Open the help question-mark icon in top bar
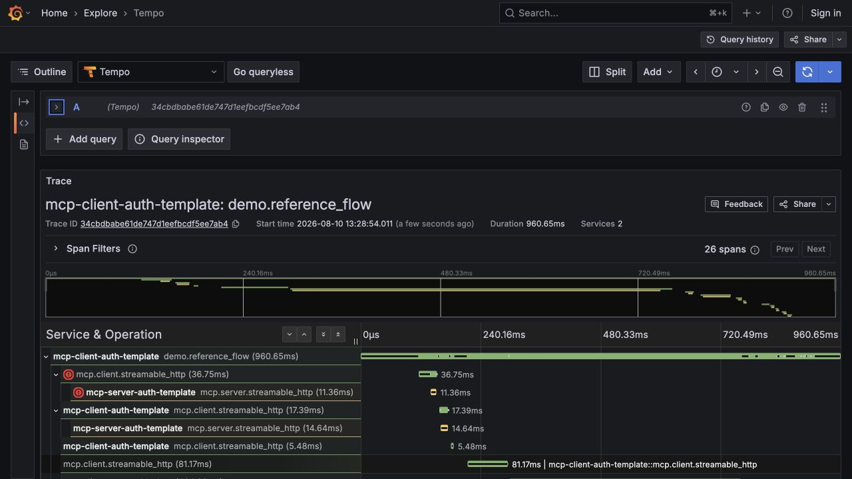This screenshot has width=852, height=479. tap(787, 13)
